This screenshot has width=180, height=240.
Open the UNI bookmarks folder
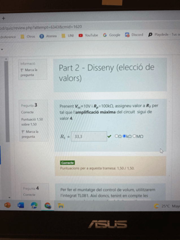point(68,36)
